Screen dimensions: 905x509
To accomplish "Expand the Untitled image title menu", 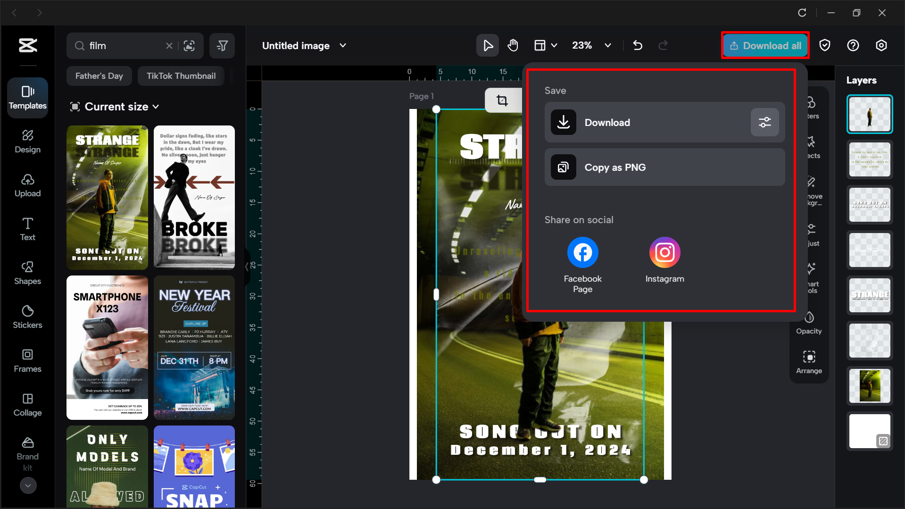I will coord(343,45).
